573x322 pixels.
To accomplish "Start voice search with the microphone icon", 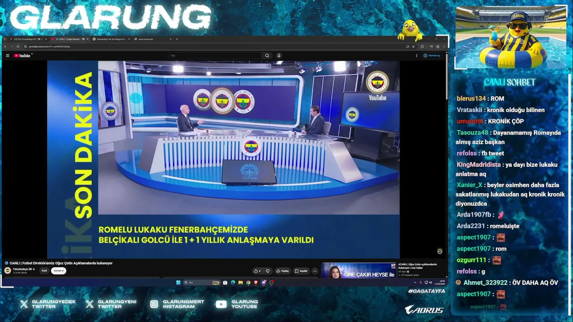I will pos(279,55).
